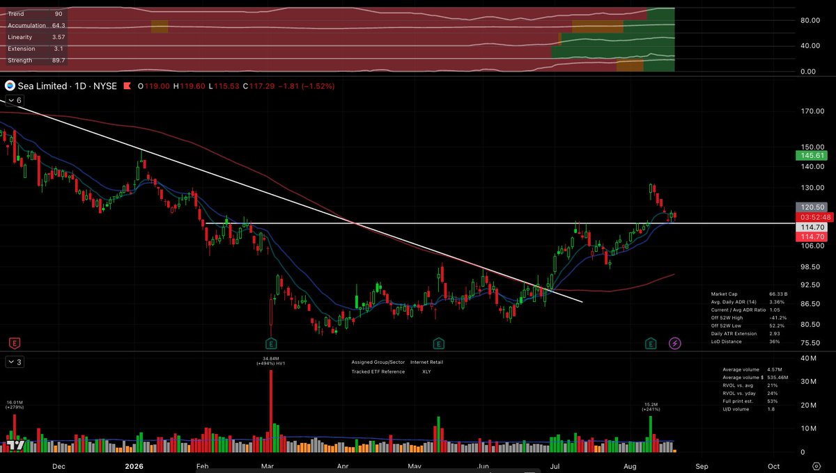836x473 pixels.
Task: Click the Off 52W High value -41.2%
Action: [777, 318]
